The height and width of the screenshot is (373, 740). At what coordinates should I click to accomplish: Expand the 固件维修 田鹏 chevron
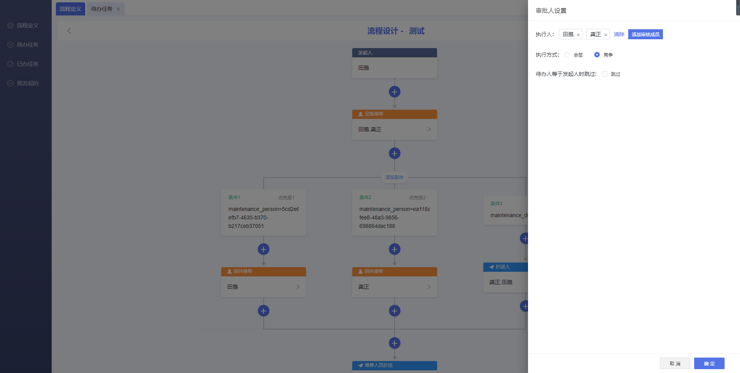pyautogui.click(x=298, y=287)
